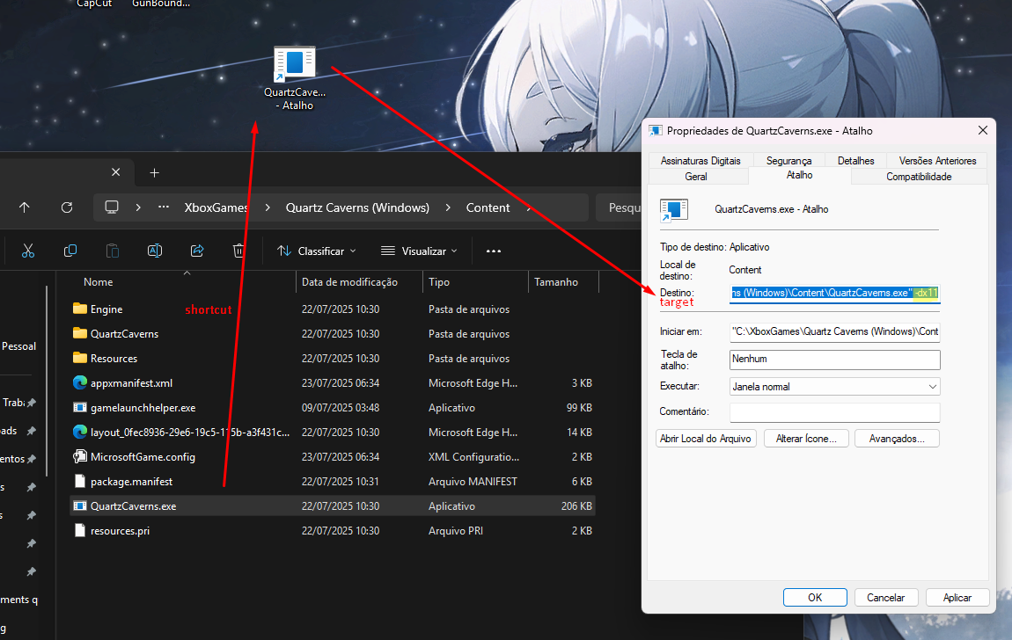Select the appxmanifest.xml file
The image size is (1012, 640).
click(333, 382)
